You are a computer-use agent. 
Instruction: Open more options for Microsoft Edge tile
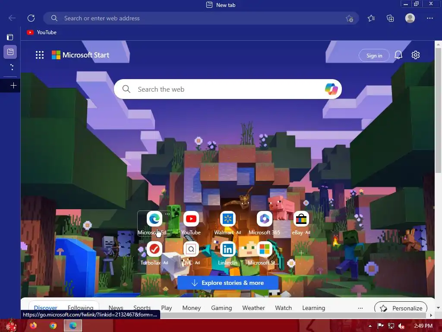pyautogui.click(x=167, y=214)
